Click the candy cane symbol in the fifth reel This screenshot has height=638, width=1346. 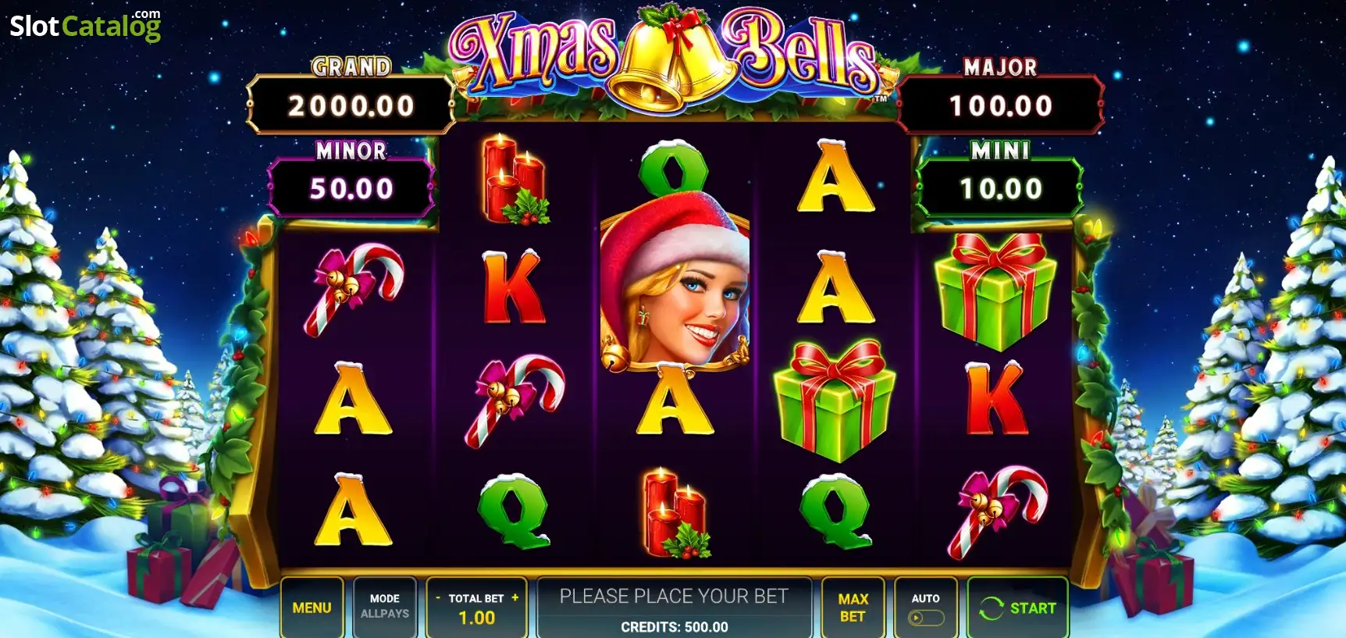pyautogui.click(x=998, y=512)
